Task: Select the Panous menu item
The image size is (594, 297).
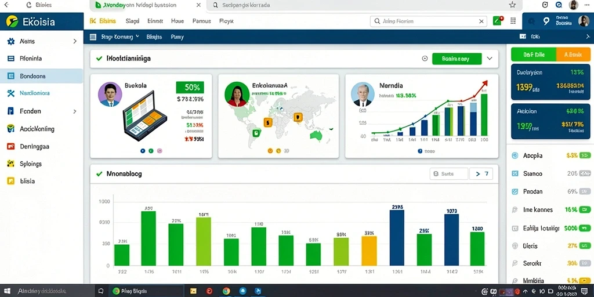Action: (201, 21)
